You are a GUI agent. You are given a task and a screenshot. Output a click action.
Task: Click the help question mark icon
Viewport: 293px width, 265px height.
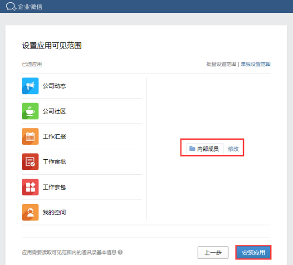click(x=120, y=252)
